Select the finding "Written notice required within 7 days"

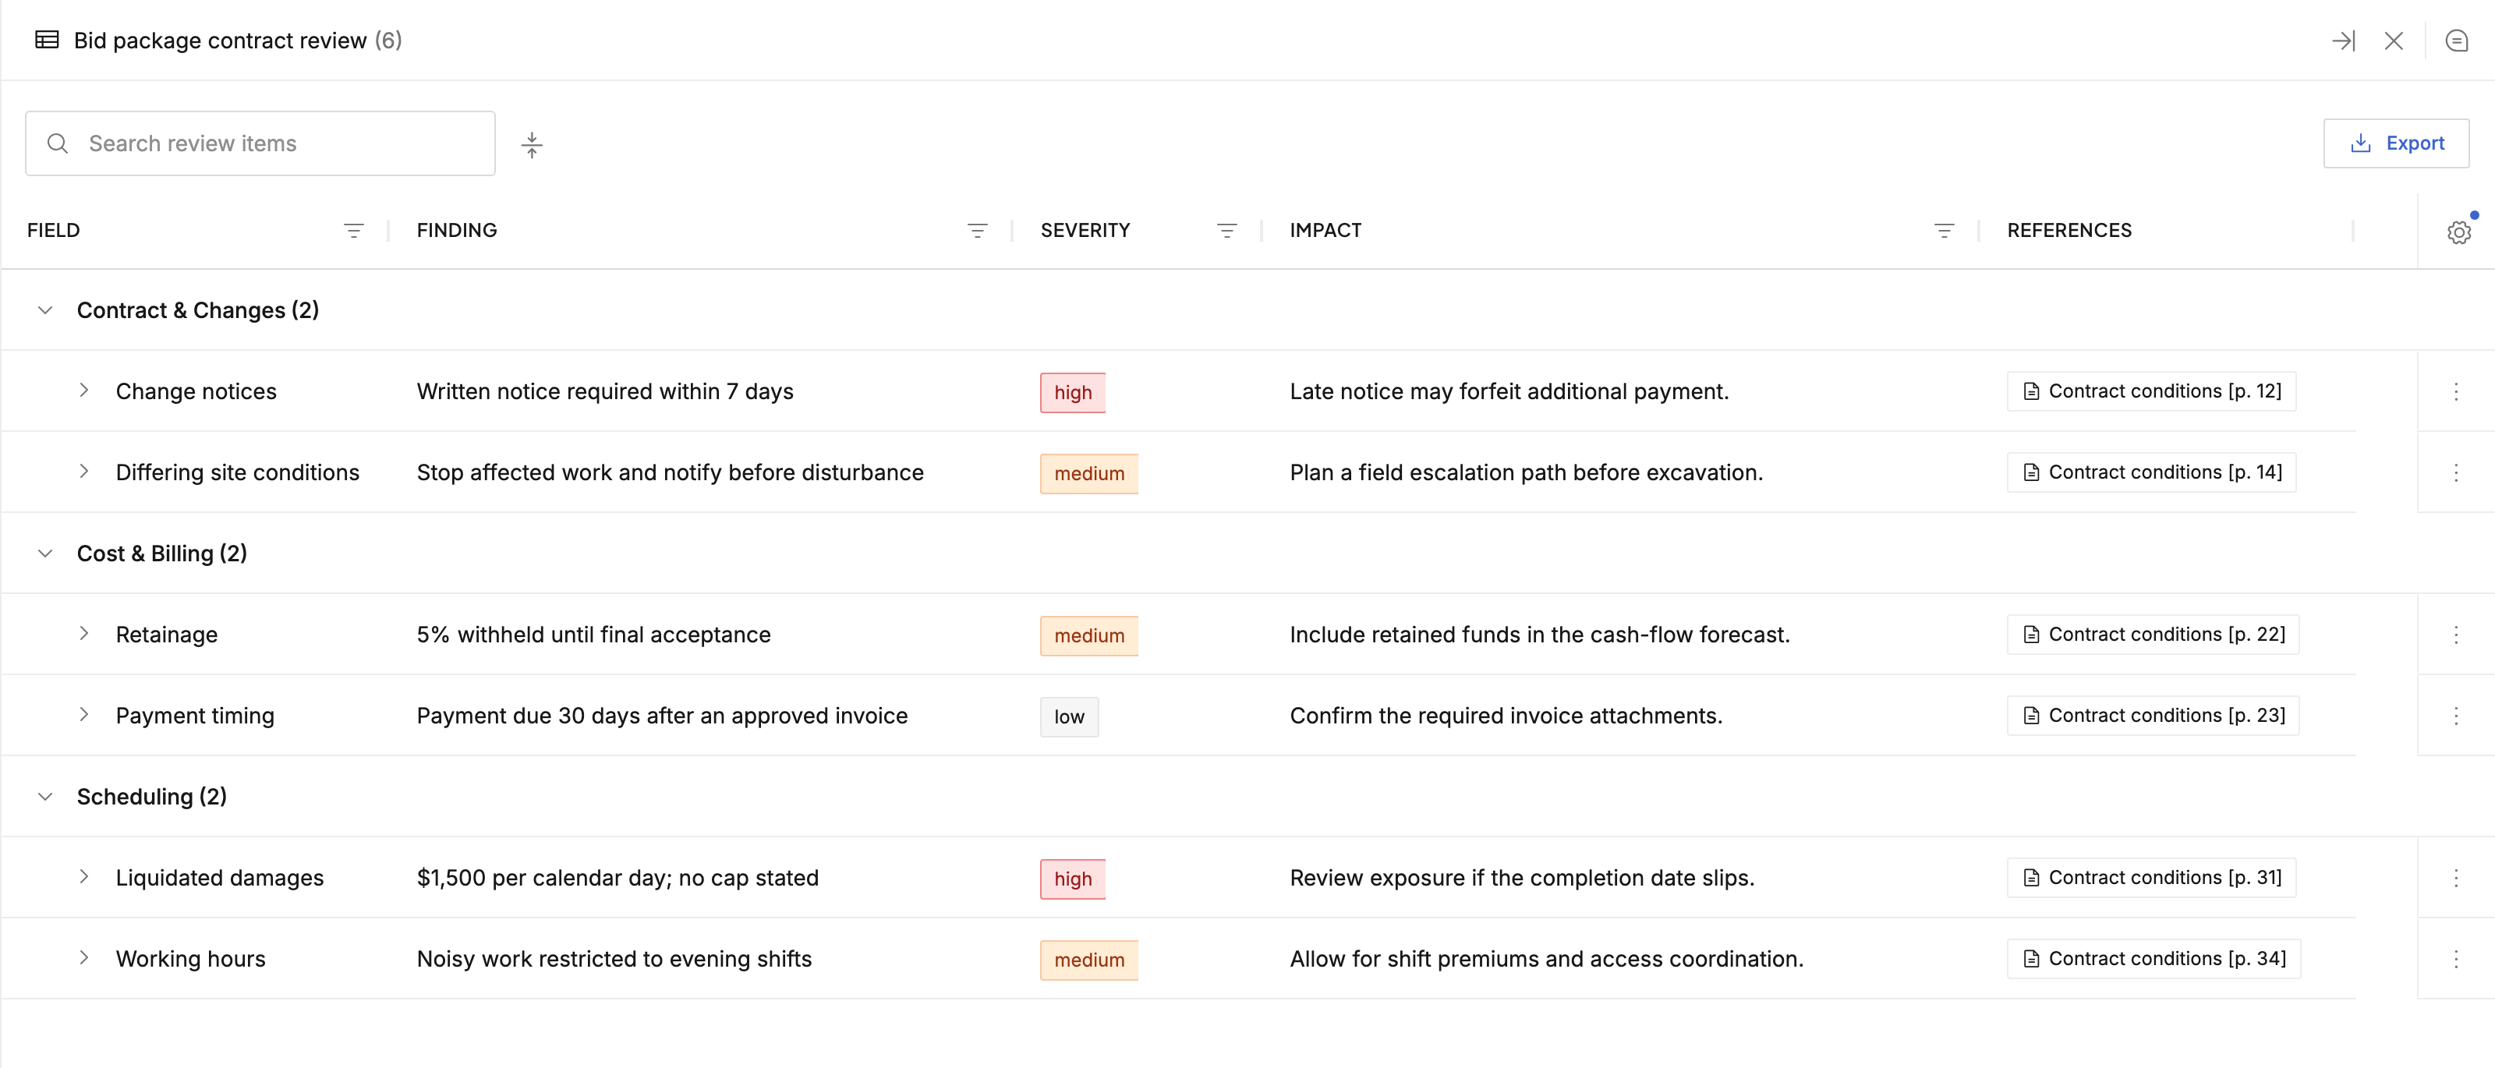604,391
